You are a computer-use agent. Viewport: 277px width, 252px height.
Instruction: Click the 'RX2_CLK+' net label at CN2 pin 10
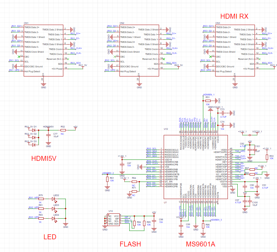coord(172,48)
